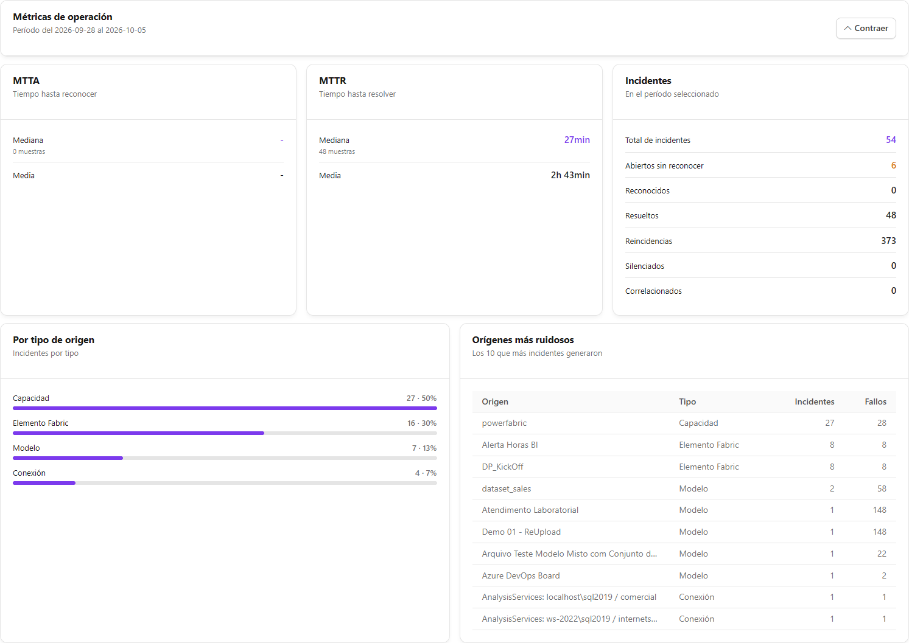This screenshot has height=643, width=909.
Task: Click the Tiempo hasta reconocer subtitle
Action: pyautogui.click(x=55, y=94)
